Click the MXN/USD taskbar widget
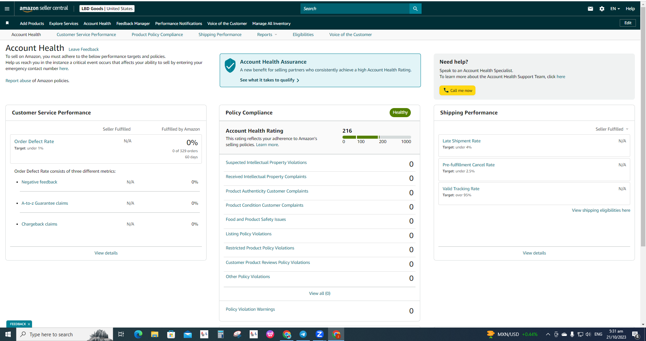The width and height of the screenshot is (646, 341). (x=512, y=334)
